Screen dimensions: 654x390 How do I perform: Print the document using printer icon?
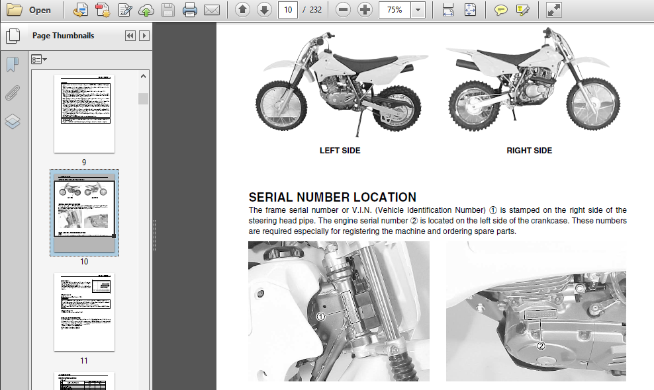coord(190,9)
